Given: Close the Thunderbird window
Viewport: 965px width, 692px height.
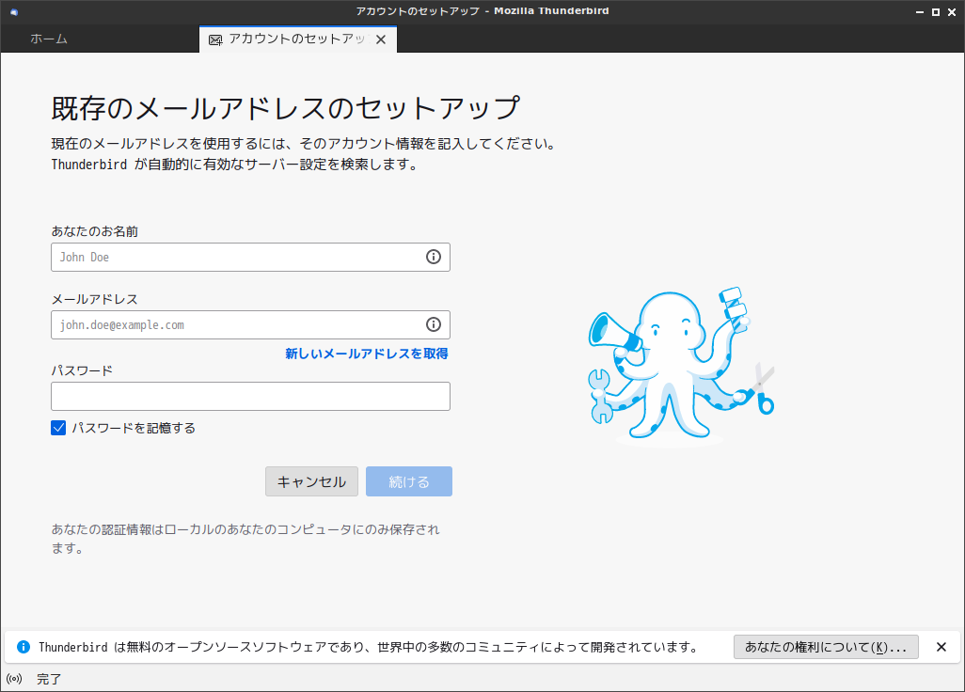Looking at the screenshot, I should [952, 11].
